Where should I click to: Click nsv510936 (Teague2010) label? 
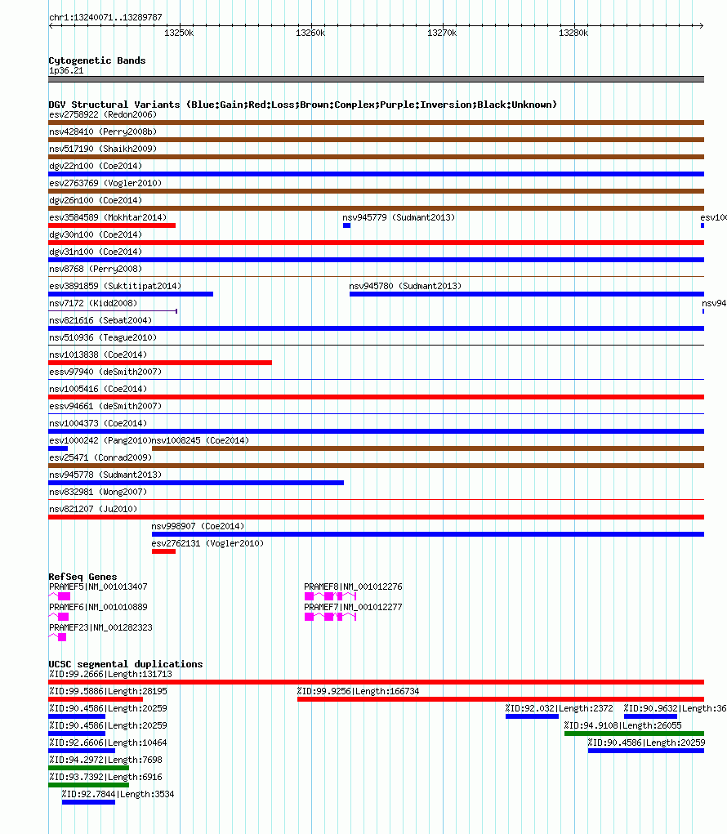pyautogui.click(x=103, y=337)
